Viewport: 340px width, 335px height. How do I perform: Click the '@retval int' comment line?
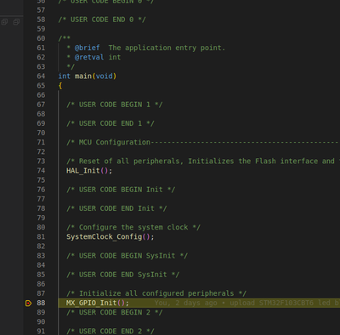pos(93,57)
